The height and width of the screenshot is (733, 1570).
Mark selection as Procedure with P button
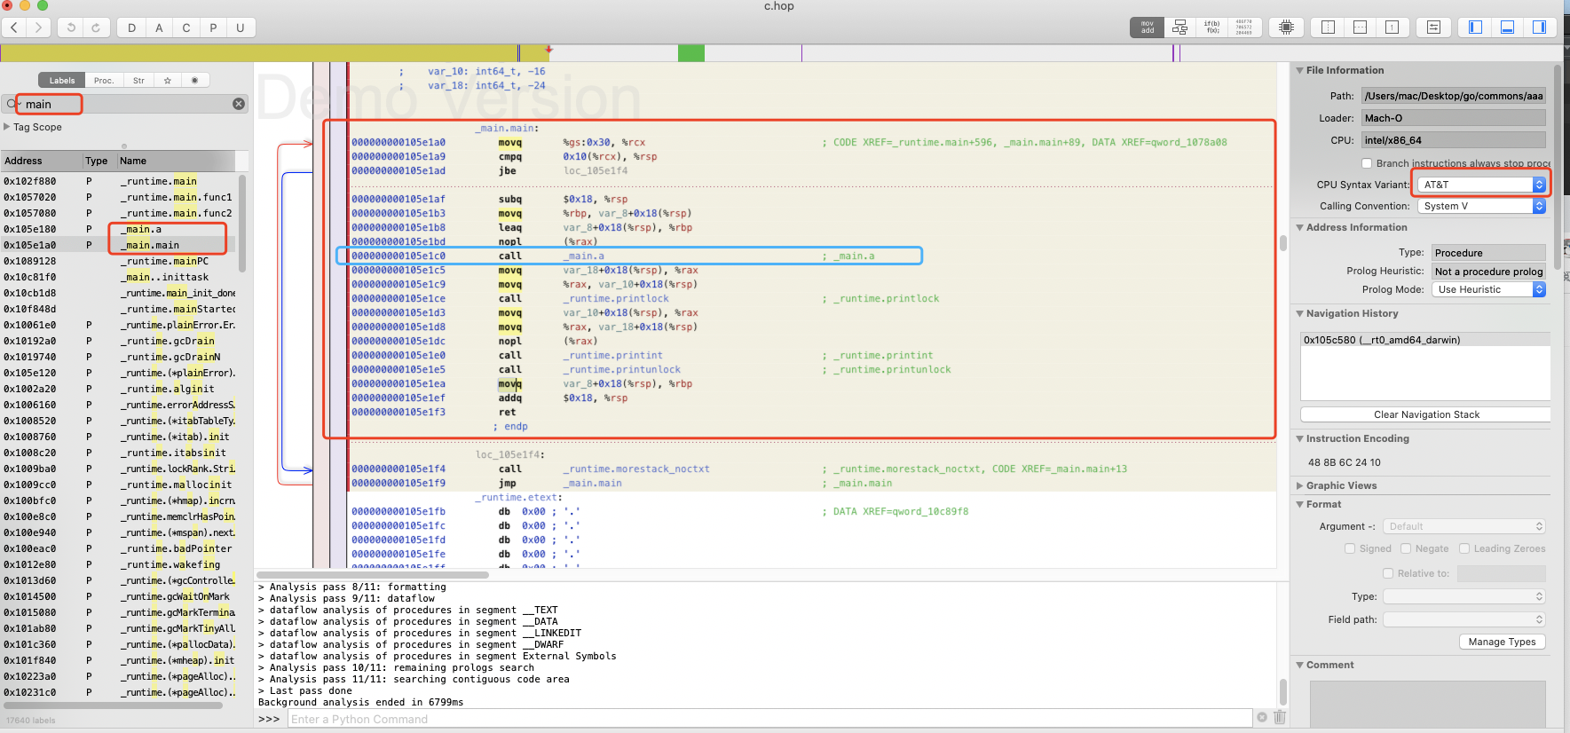[x=213, y=28]
